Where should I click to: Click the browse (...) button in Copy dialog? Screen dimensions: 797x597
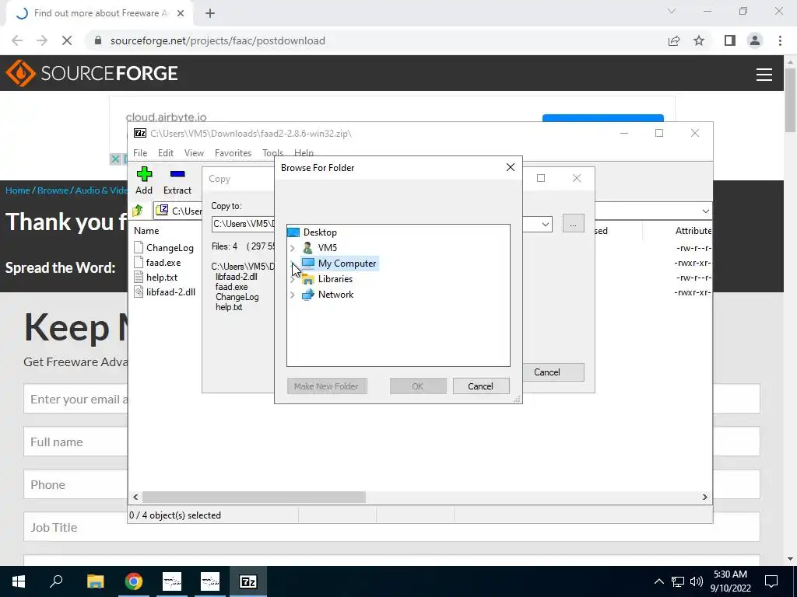[573, 223]
